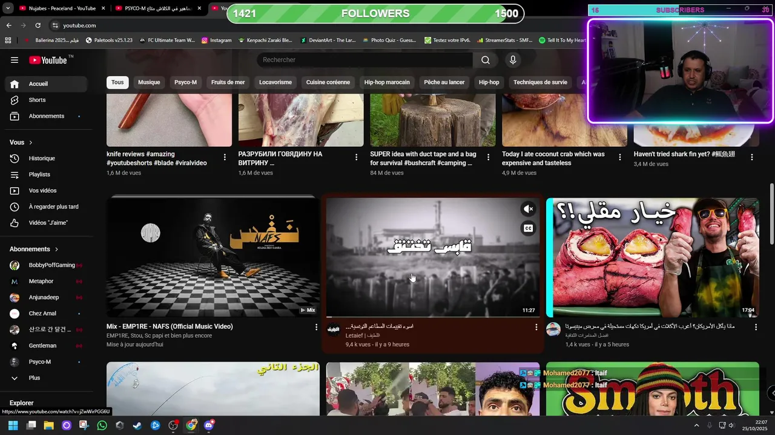Viewport: 775px width, 435px height.
Task: Click the Rechercher search field
Action: (365, 60)
